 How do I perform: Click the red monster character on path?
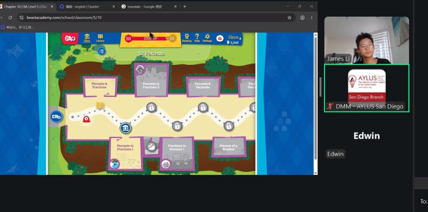(87, 119)
